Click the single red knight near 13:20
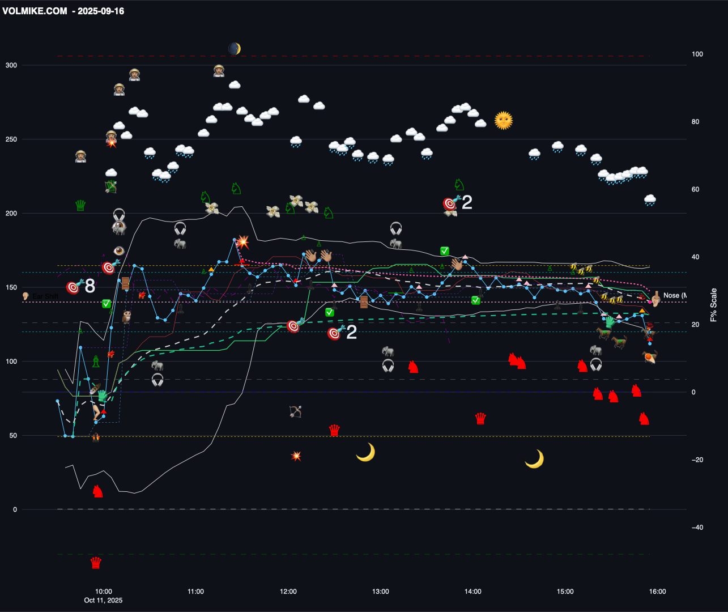The image size is (728, 612). click(x=414, y=367)
